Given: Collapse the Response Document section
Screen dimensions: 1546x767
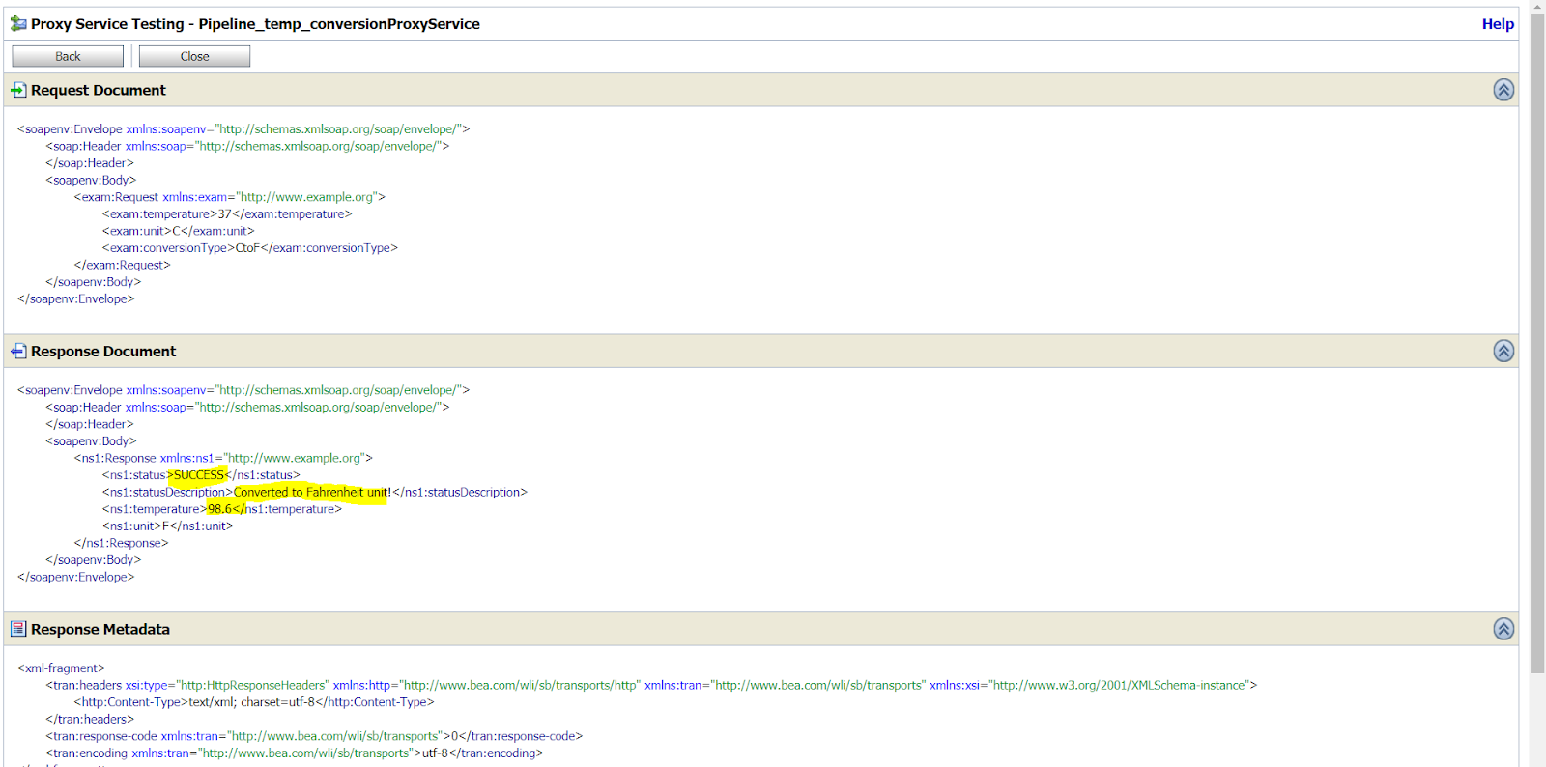Looking at the screenshot, I should pyautogui.click(x=1503, y=352).
